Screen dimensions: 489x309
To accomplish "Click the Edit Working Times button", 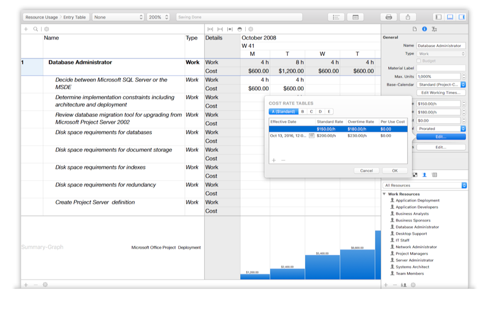I will [441, 92].
